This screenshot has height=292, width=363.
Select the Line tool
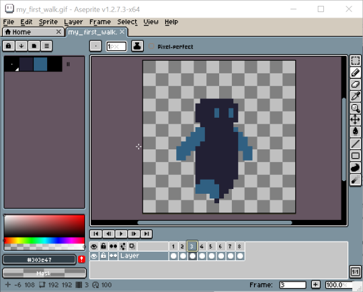[x=356, y=144]
